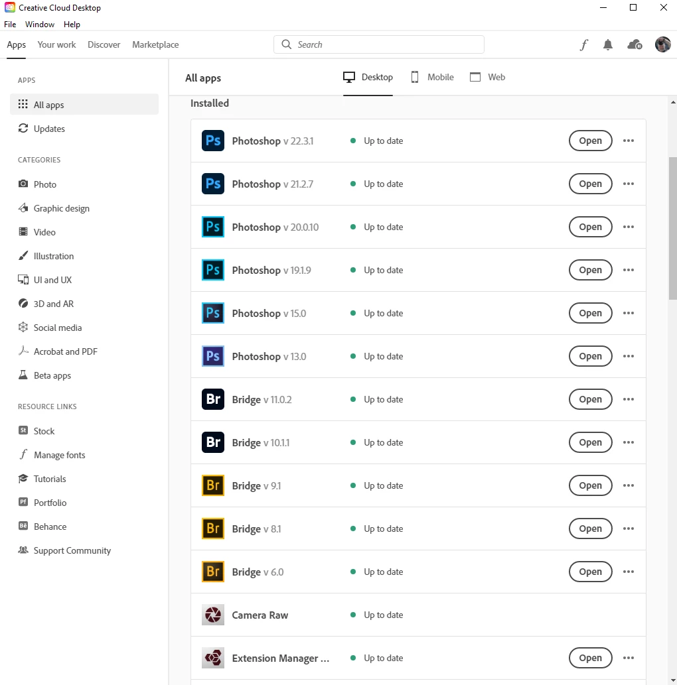Screen dimensions: 677x685
Task: Open more options for Bridge v 9.1
Action: (629, 485)
